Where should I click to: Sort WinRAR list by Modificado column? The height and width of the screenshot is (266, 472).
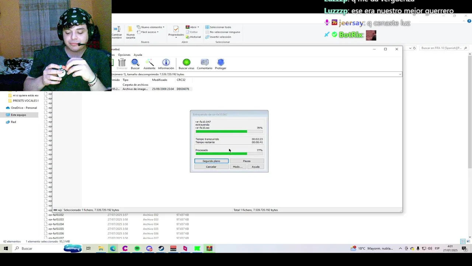(x=159, y=80)
